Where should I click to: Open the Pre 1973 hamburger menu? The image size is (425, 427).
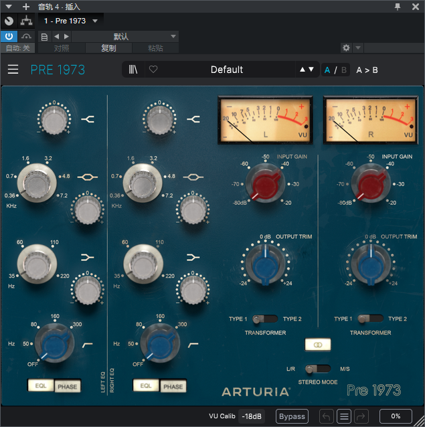click(x=13, y=70)
